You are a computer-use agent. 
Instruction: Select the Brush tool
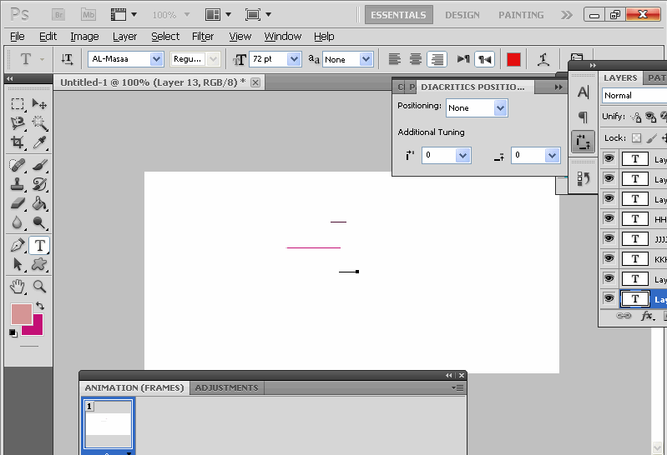(x=39, y=165)
